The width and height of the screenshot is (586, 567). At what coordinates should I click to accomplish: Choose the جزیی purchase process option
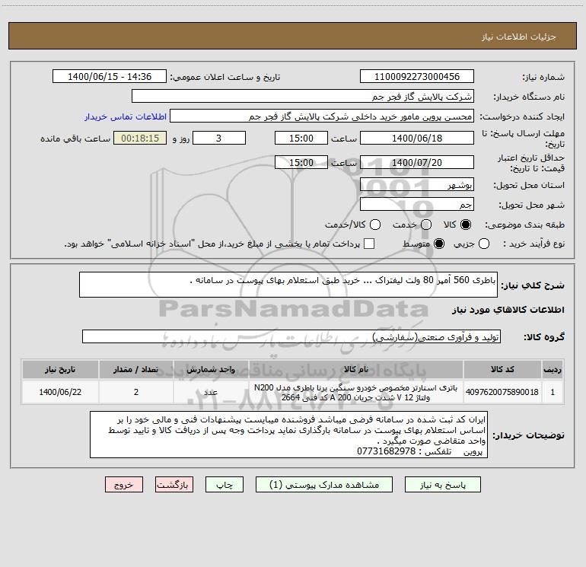tap(484, 244)
